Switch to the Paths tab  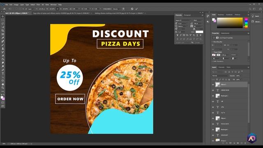pos(228,67)
